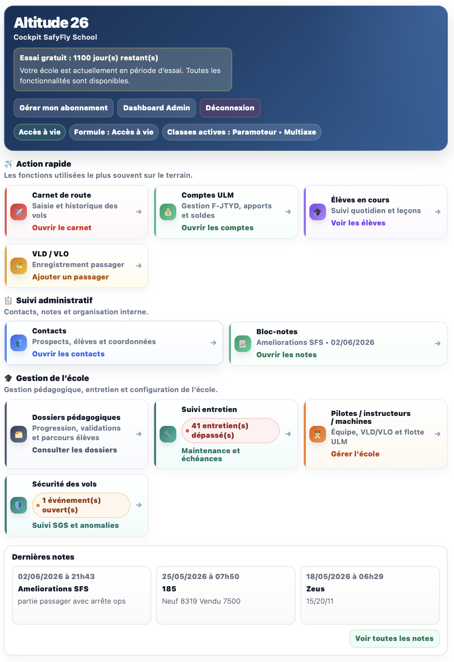Click the airplane icon on Carnet de route

(19, 212)
